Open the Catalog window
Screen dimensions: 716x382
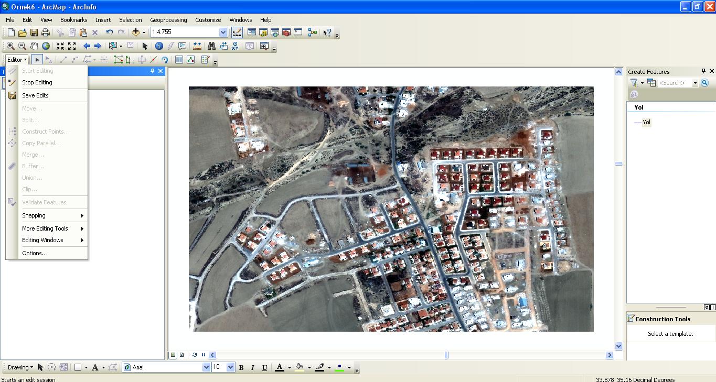[263, 32]
